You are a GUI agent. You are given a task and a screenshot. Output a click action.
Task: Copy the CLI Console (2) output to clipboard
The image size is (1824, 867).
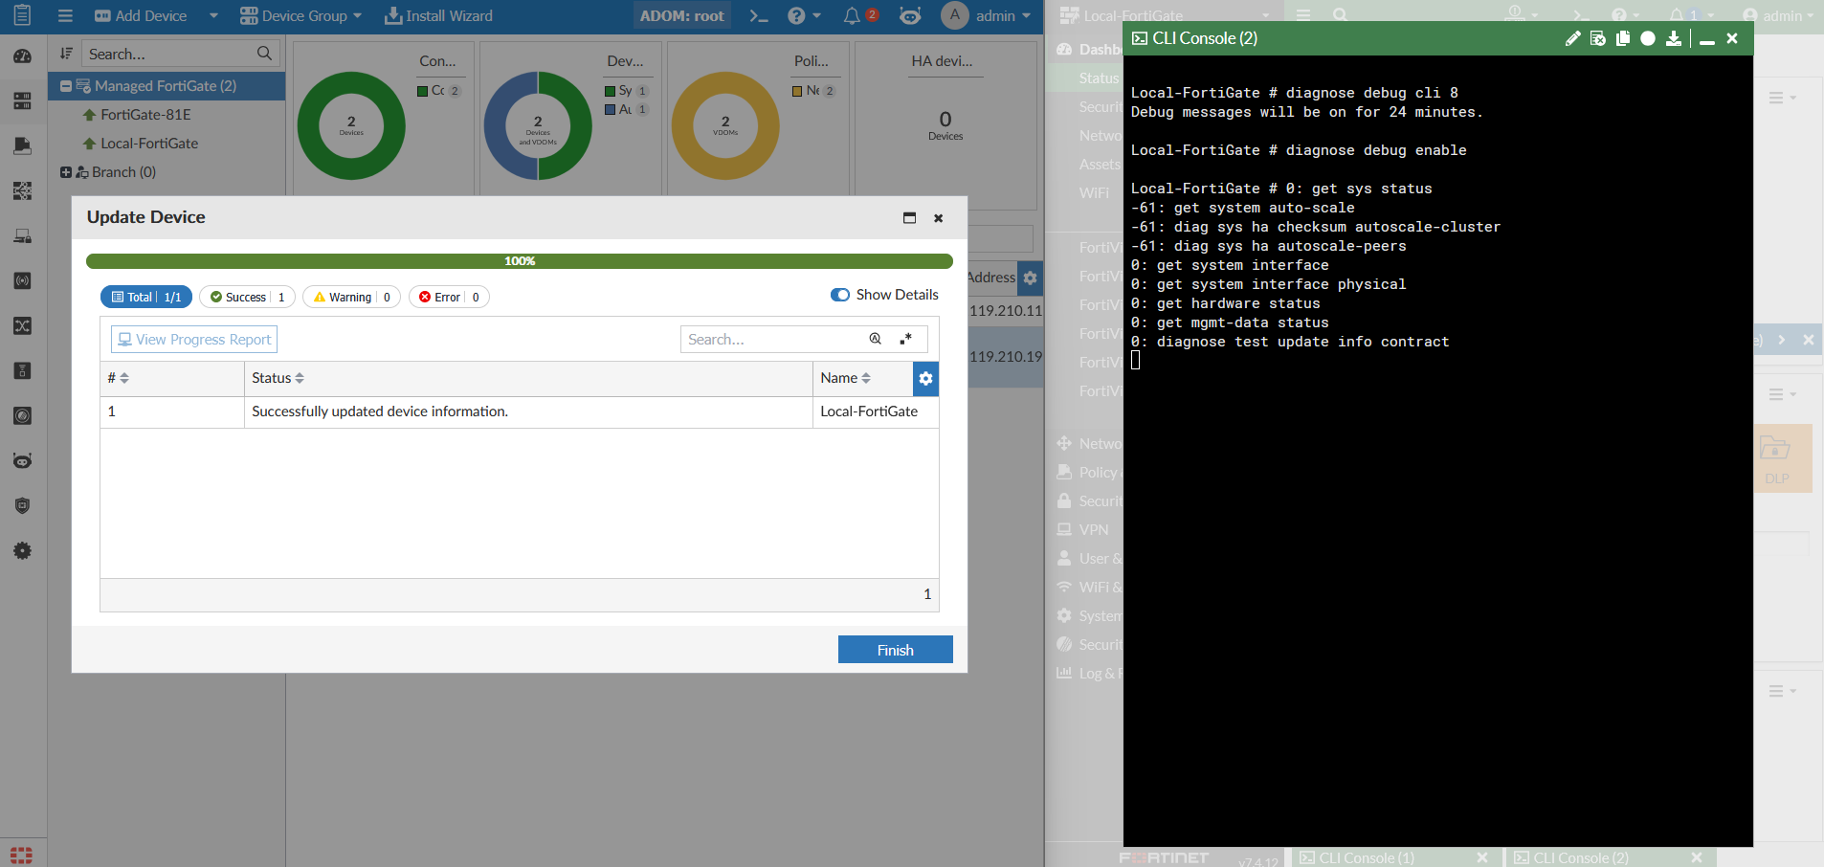pyautogui.click(x=1622, y=38)
